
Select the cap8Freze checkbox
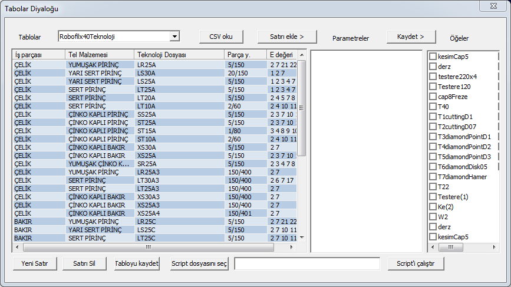point(433,97)
